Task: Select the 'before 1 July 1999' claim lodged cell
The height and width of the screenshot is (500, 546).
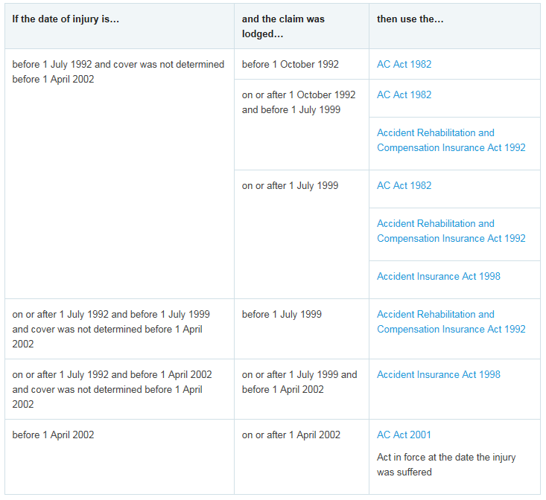Action: point(282,315)
